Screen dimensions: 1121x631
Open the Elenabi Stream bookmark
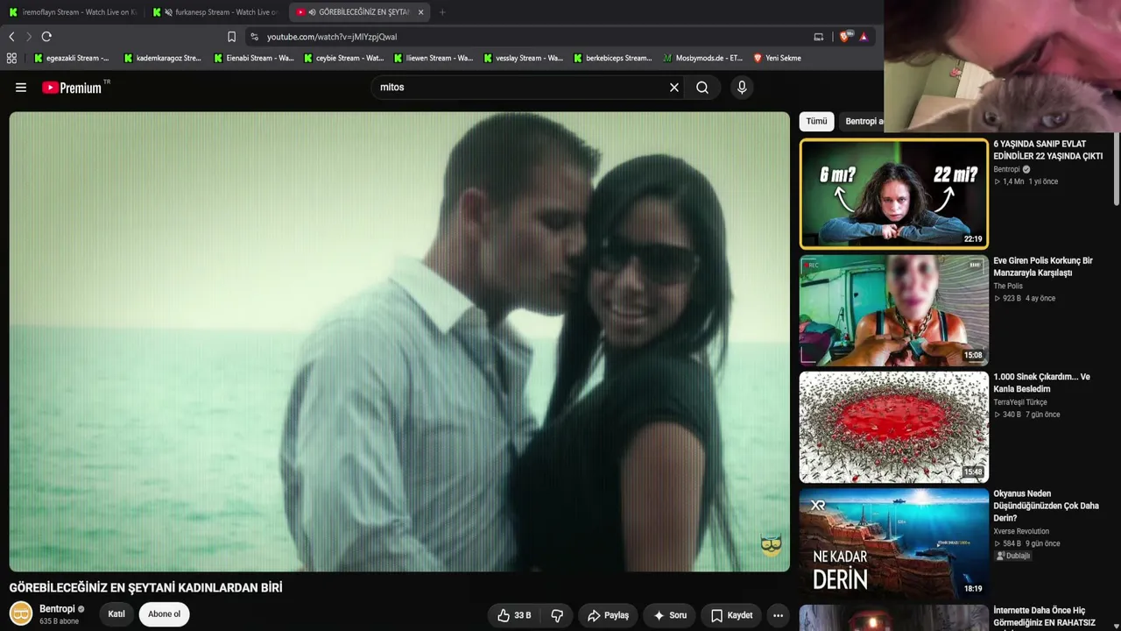[253, 58]
